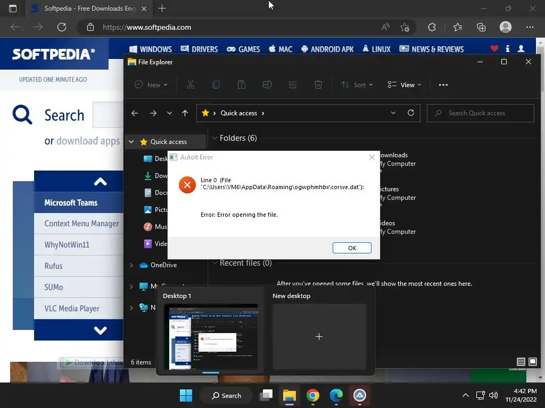Switch to large thumbnails view icon
This screenshot has width=545, height=408.
(x=532, y=362)
